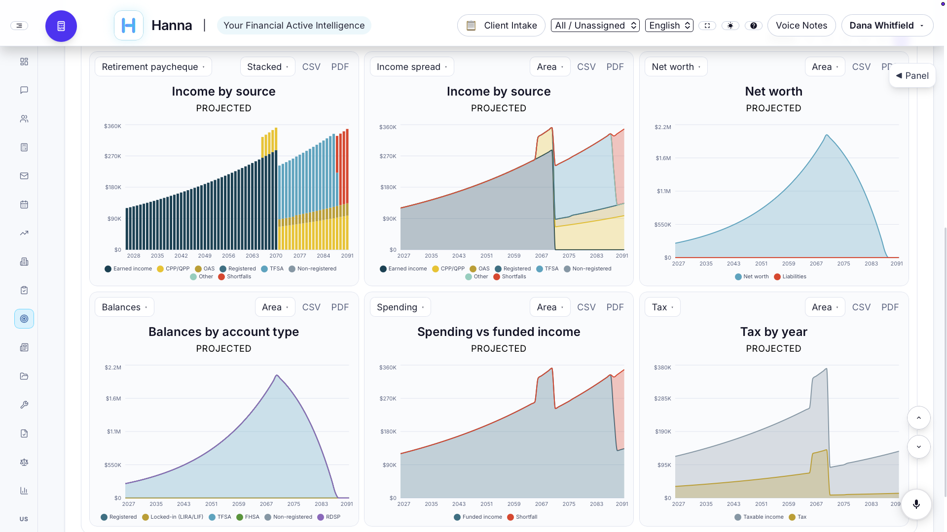947x532 pixels.
Task: Click the scroll-down chevron circle button
Action: [x=919, y=447]
